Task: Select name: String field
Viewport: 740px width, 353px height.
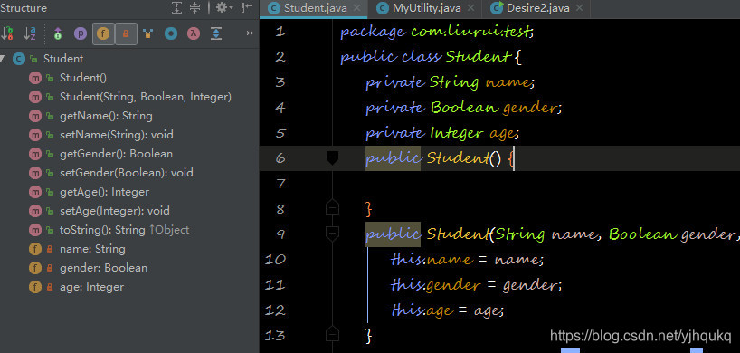Action: tap(92, 249)
